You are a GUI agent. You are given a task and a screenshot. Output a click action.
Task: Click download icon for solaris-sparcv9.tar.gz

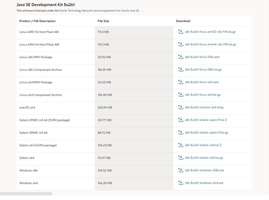coord(181,132)
